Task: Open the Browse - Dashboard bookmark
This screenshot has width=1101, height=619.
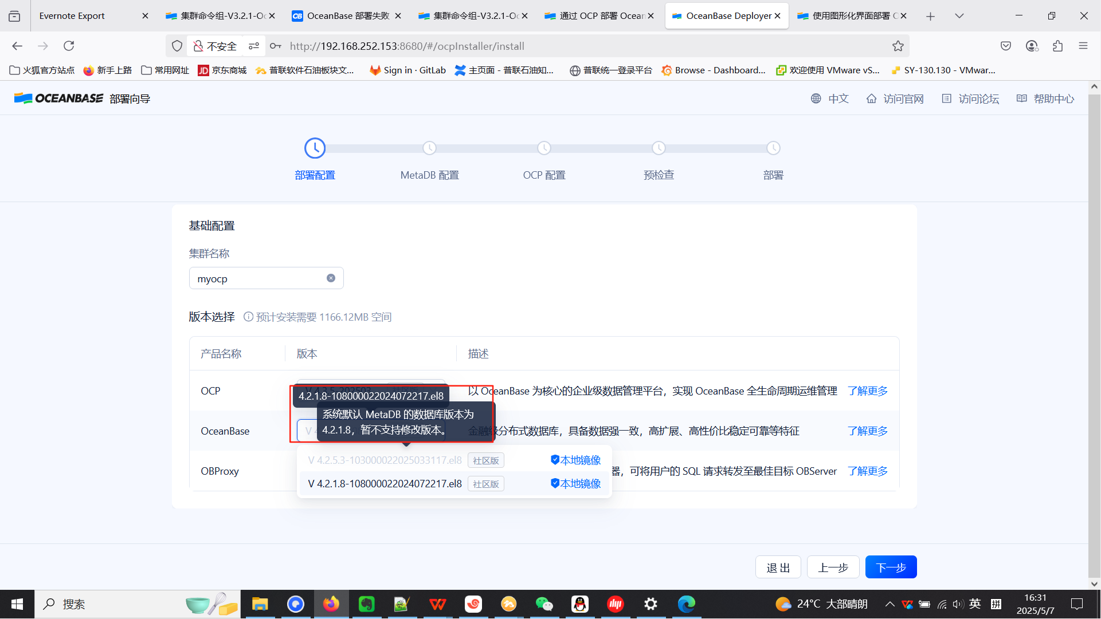Action: point(714,70)
